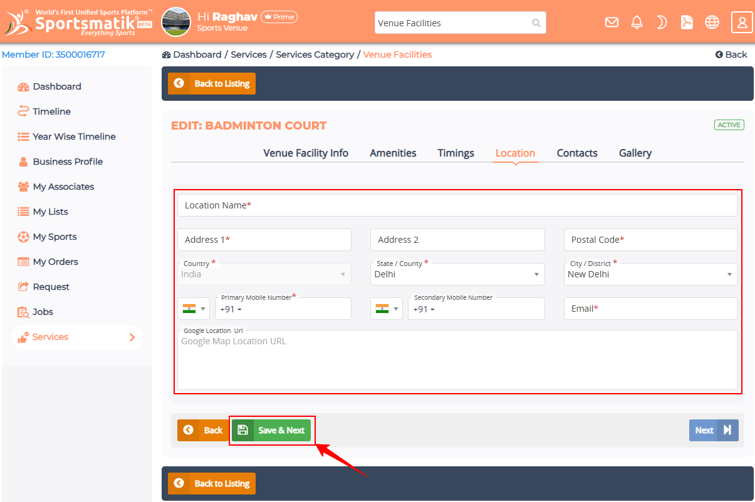
Task: Expand the State / County dropdown
Action: [457, 274]
